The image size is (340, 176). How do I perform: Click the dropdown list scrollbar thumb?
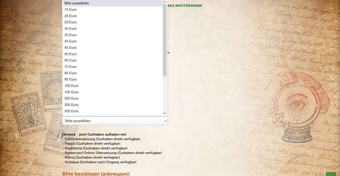pyautogui.click(x=165, y=40)
